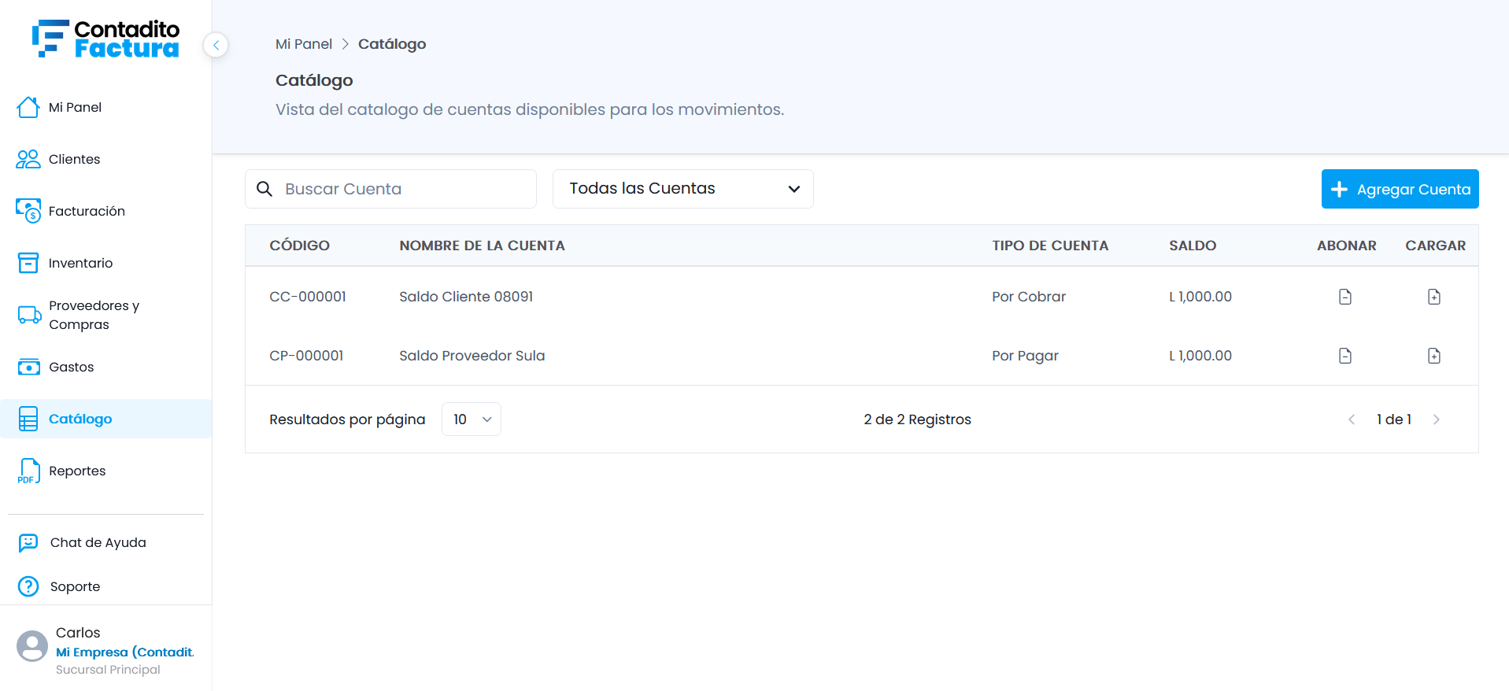Cargar to Saldo Proveedor Sula account
The height and width of the screenshot is (691, 1509).
click(x=1434, y=356)
